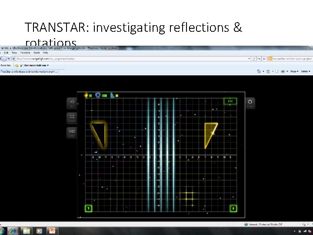Viewport: 313px width, 235px height.
Task: Click the Favorites bar button
Action: [5, 65]
